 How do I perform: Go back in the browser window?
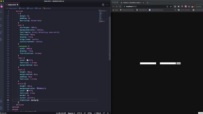[x=113, y=6]
